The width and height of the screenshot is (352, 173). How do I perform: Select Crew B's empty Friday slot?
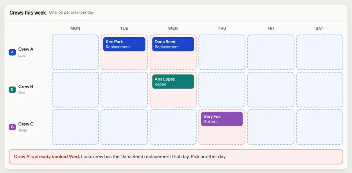pyautogui.click(x=271, y=90)
